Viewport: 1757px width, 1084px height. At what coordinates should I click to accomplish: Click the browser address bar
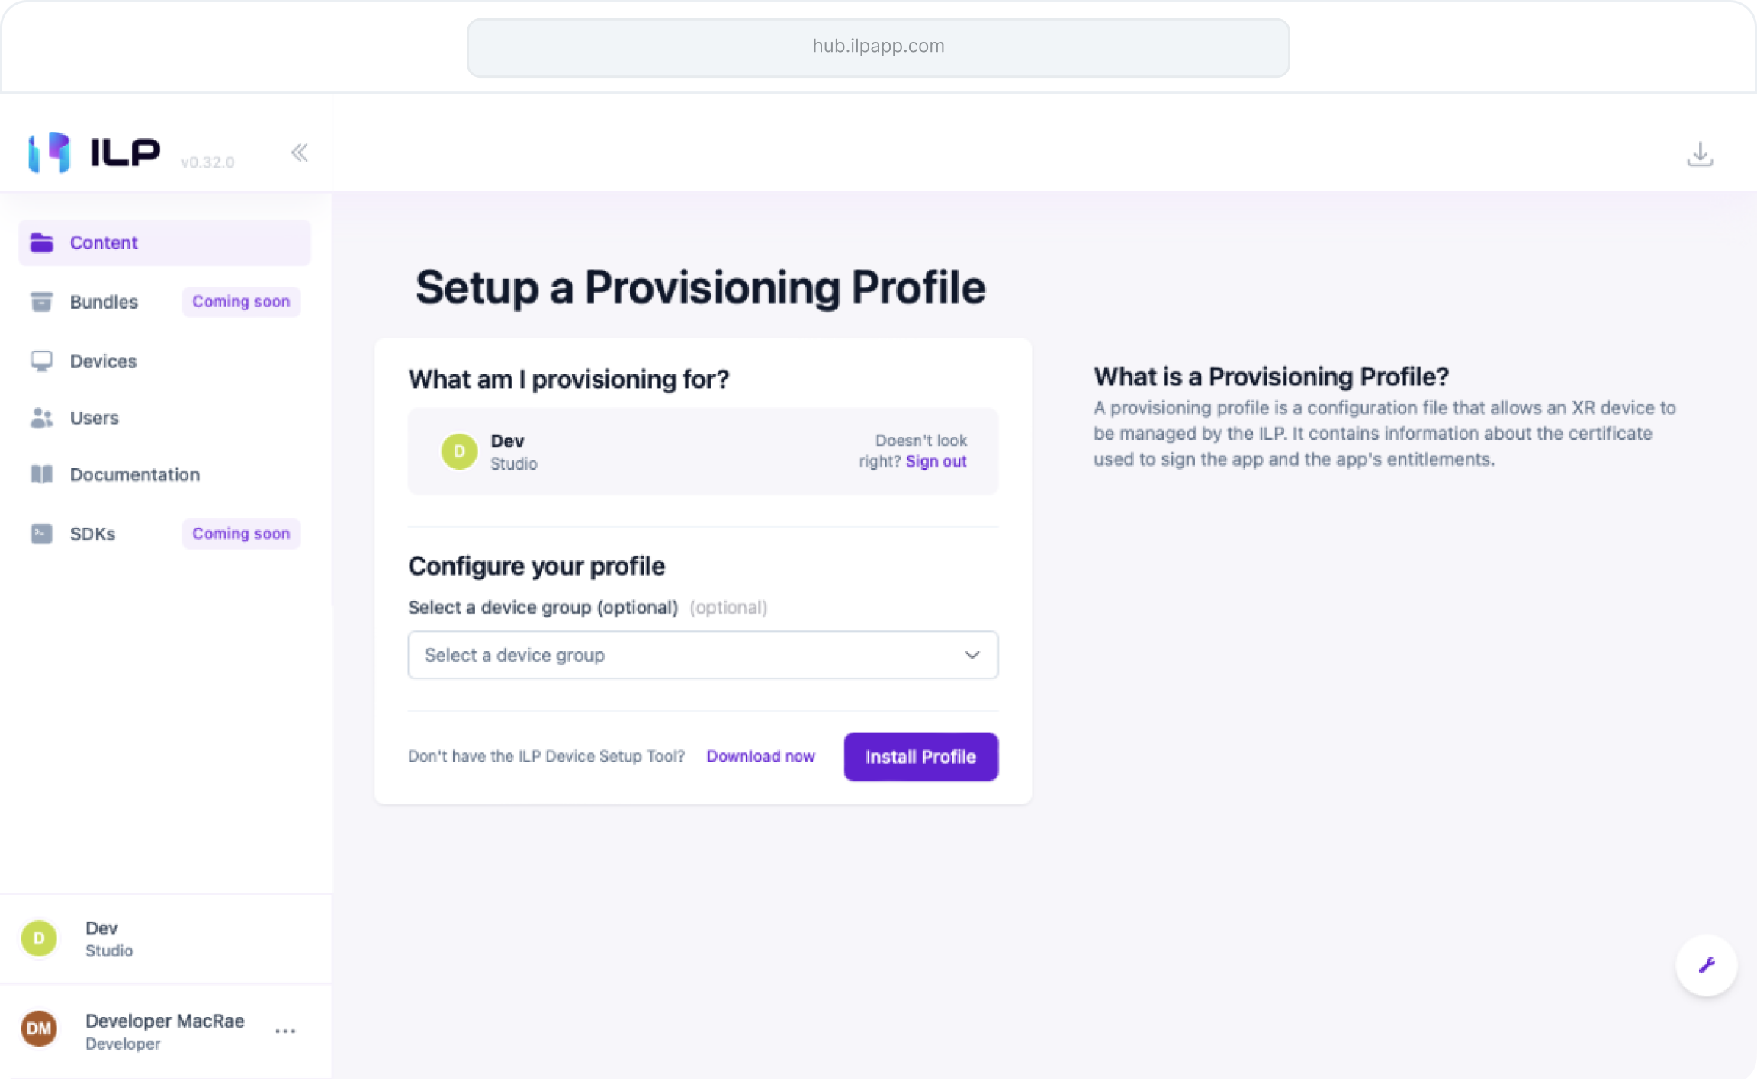coord(878,47)
